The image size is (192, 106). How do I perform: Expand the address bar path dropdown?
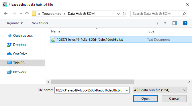[118, 14]
